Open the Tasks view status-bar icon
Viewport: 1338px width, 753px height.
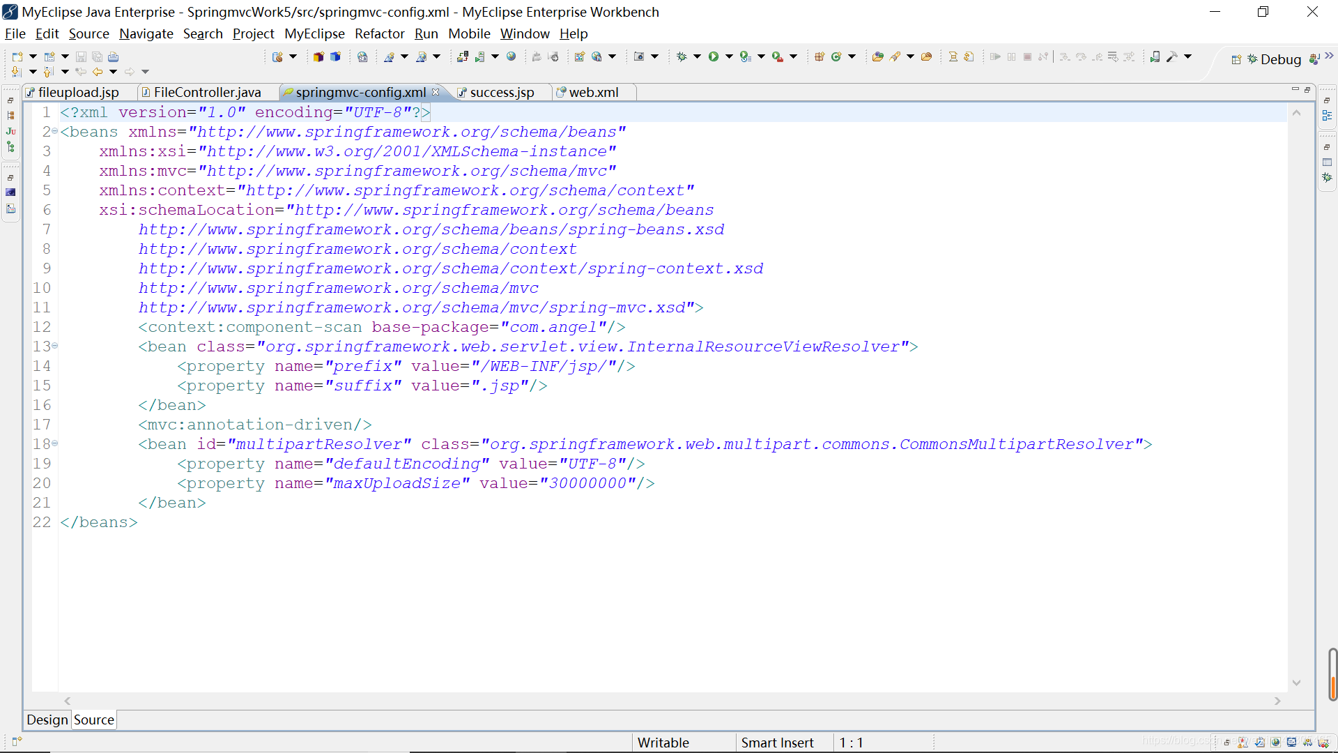(x=1261, y=743)
